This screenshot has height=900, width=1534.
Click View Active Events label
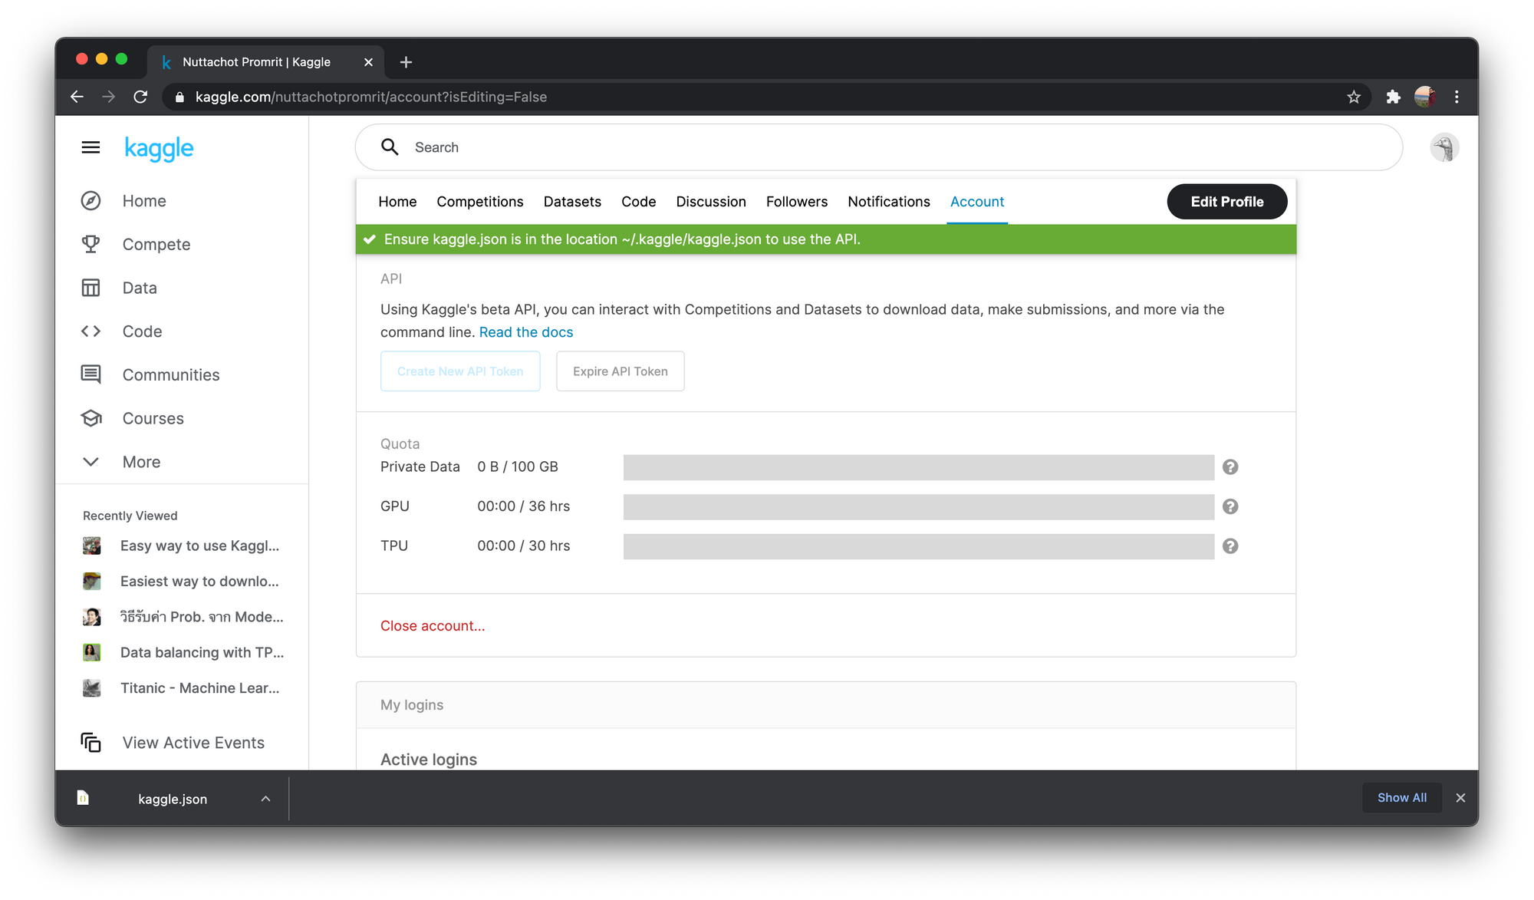click(193, 743)
